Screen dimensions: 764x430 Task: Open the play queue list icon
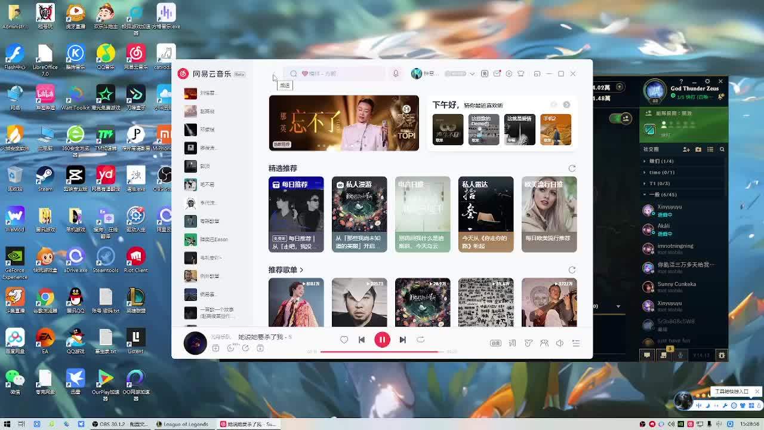click(576, 343)
